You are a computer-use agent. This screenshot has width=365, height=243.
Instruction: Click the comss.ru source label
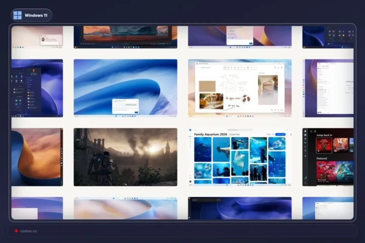[28, 231]
